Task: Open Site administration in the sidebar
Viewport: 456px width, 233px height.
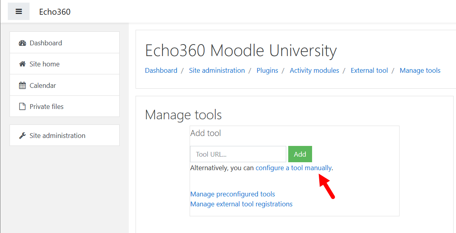Action: [64, 135]
